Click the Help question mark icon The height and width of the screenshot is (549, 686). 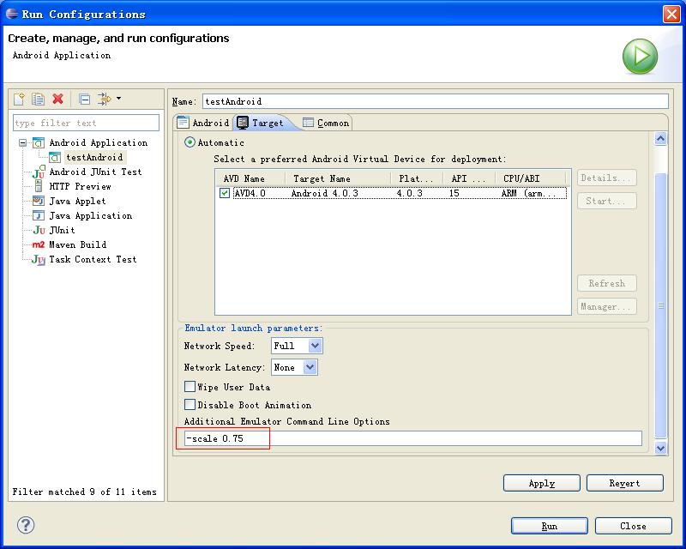coord(26,525)
